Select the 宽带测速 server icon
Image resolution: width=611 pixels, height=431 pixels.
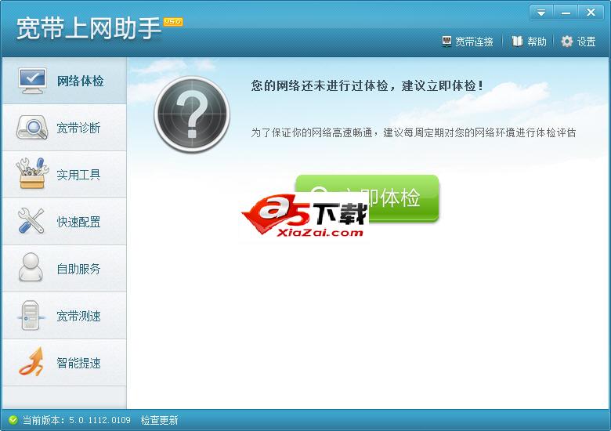[x=31, y=316]
